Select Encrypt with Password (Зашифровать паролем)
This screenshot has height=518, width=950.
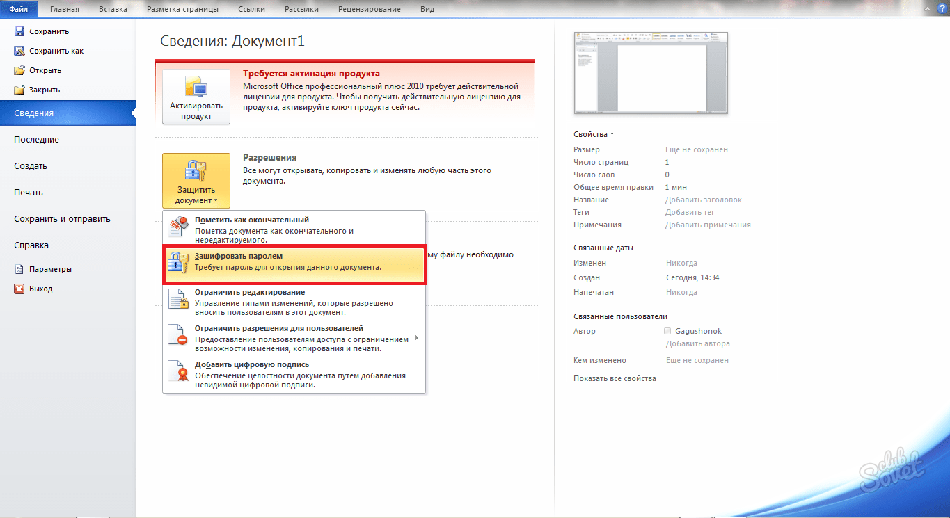(x=293, y=261)
